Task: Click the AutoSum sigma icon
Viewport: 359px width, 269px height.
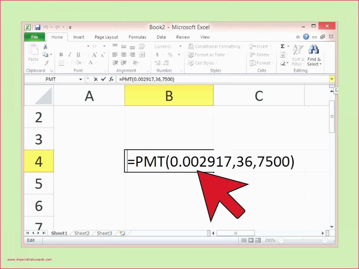Action: click(282, 46)
